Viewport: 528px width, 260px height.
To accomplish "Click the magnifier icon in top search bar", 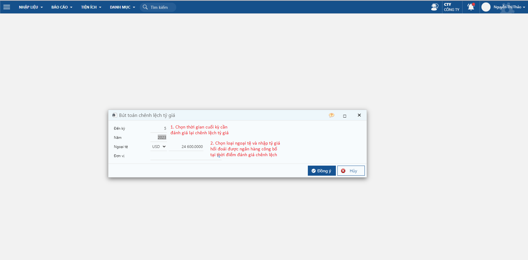I will click(x=145, y=7).
